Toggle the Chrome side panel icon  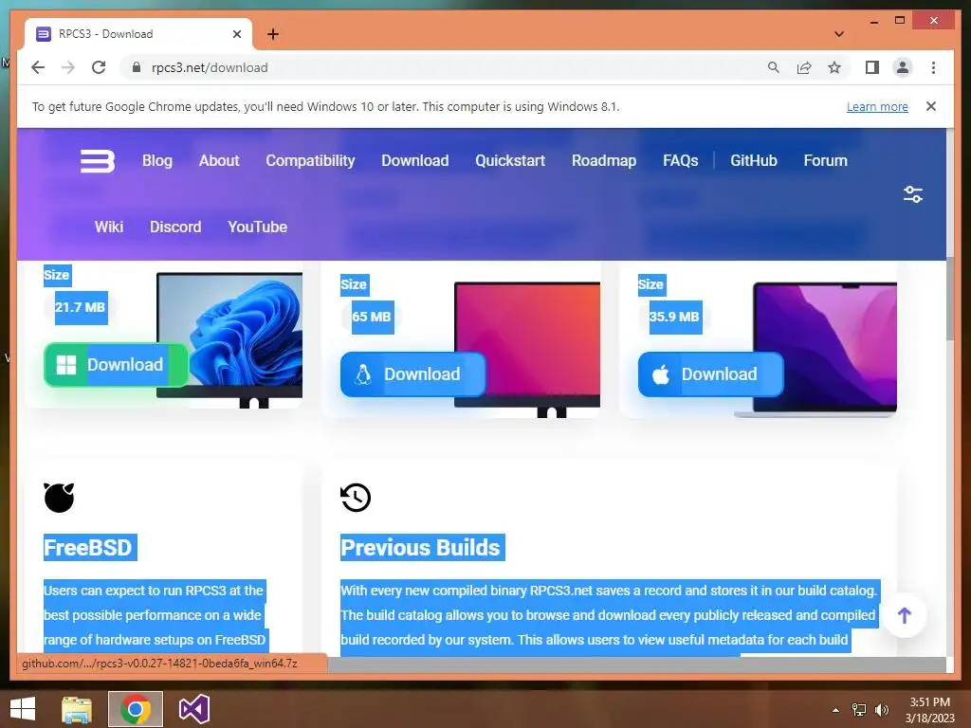coord(872,67)
